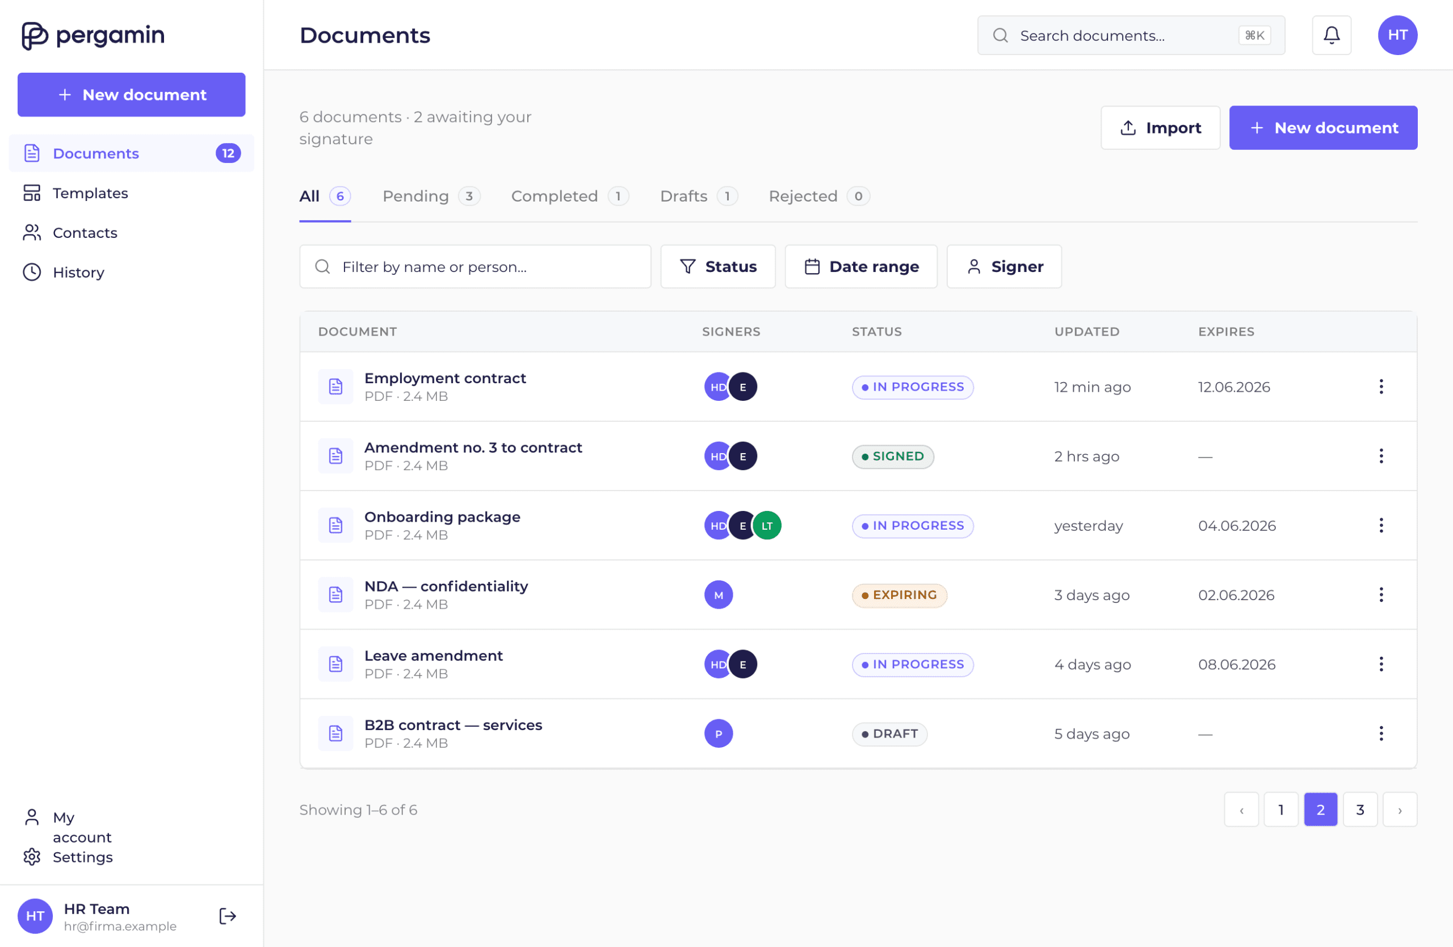Click the hr@firma.example email text
Image resolution: width=1453 pixels, height=947 pixels.
click(x=120, y=926)
